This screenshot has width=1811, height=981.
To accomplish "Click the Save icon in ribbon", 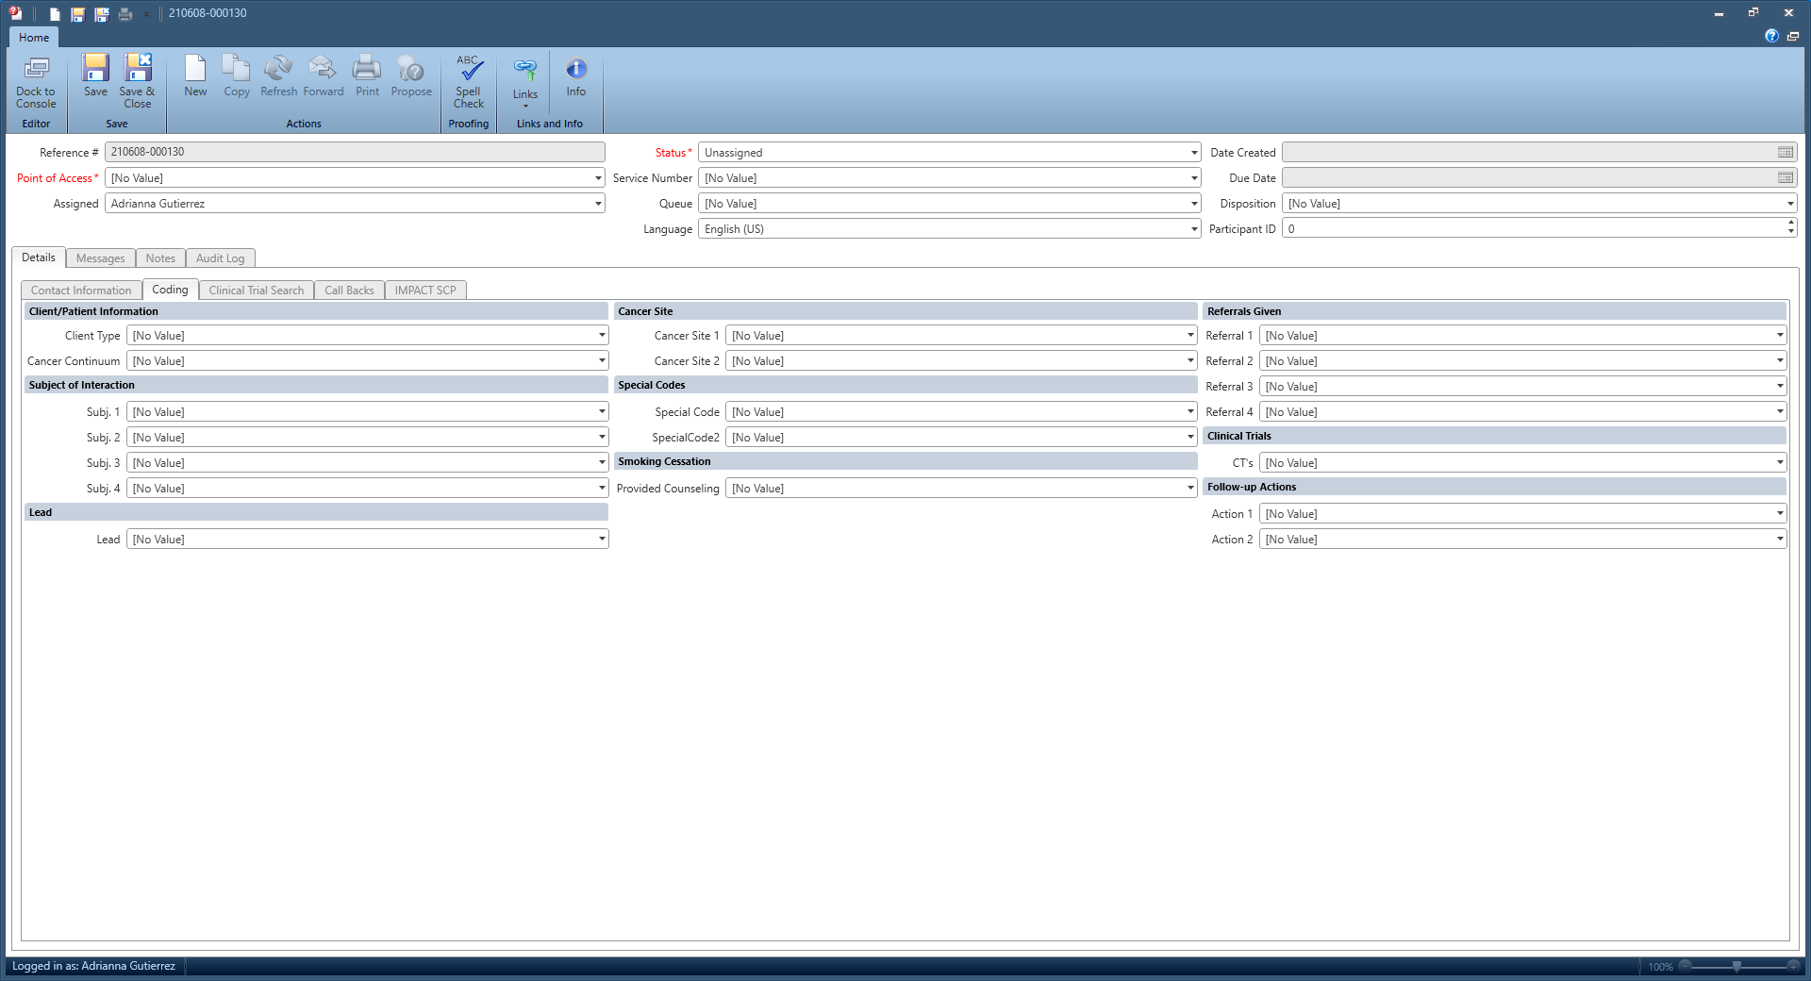I will point(95,69).
